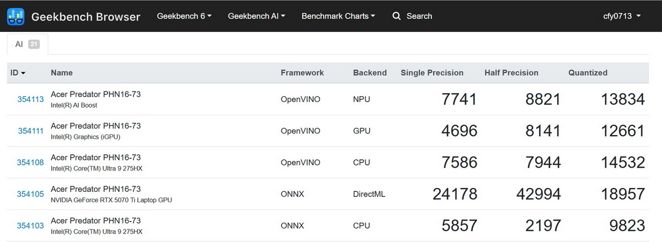Viewport: 662px width, 242px height.
Task: Click the Search link in navbar
Action: pyautogui.click(x=419, y=16)
